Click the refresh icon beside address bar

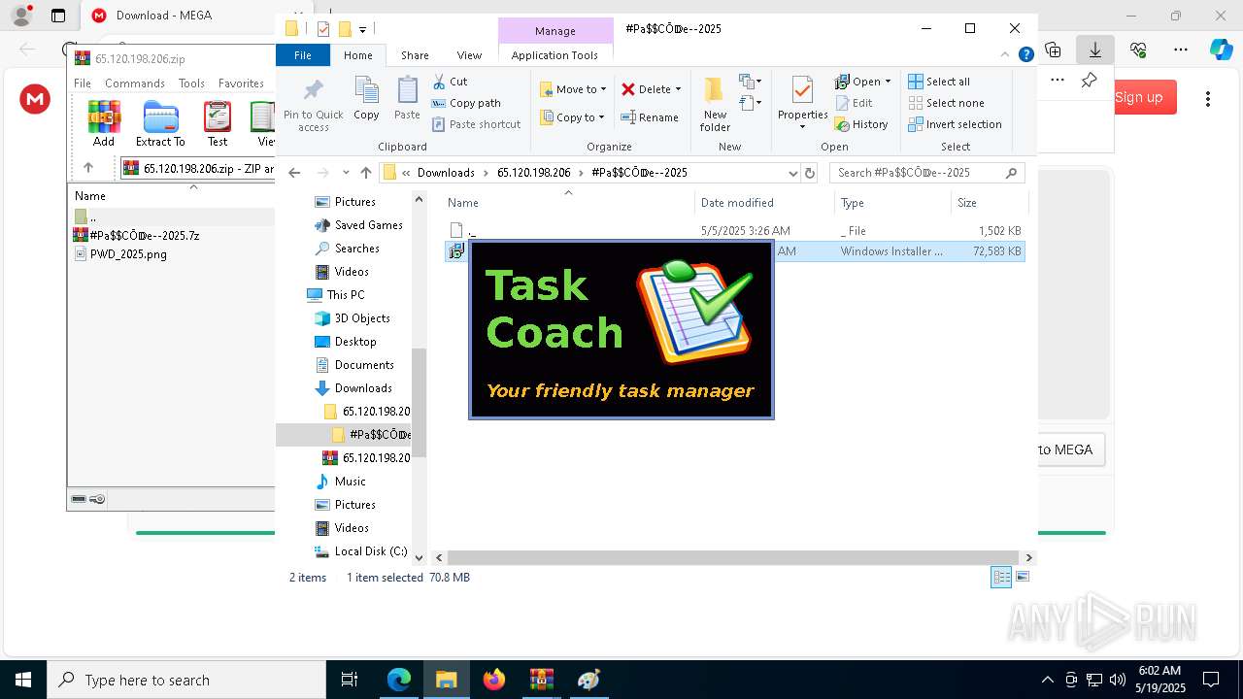(810, 173)
